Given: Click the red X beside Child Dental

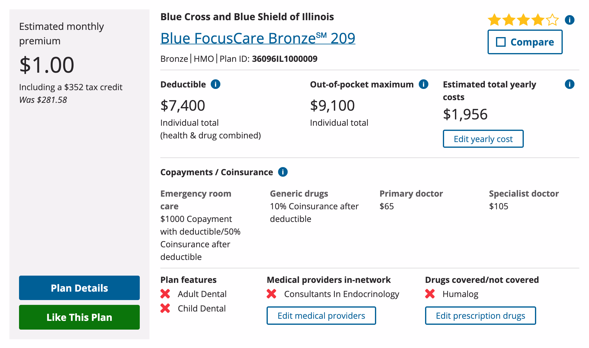Looking at the screenshot, I should [165, 308].
